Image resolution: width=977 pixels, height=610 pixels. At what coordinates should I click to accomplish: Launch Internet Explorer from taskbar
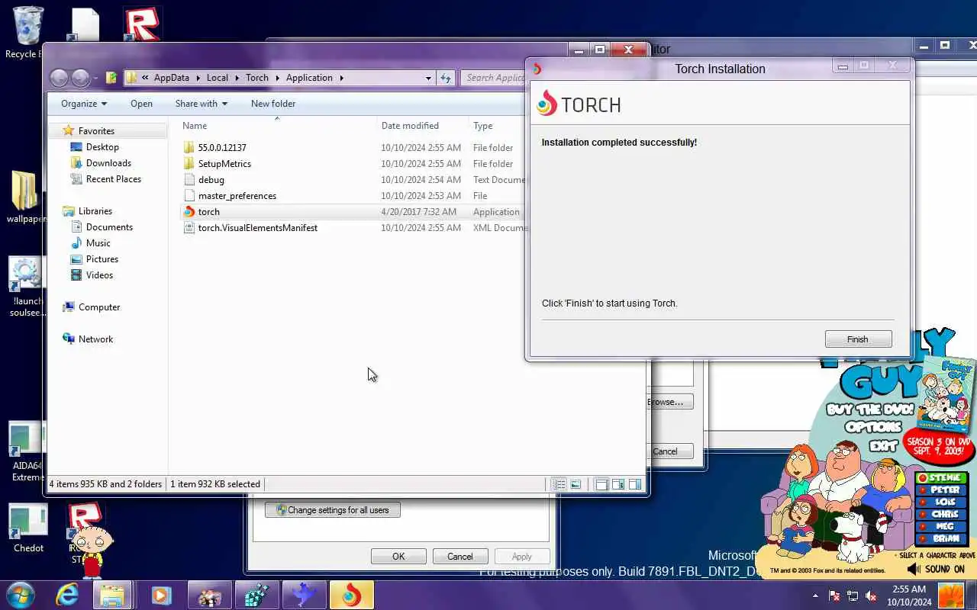67,595
